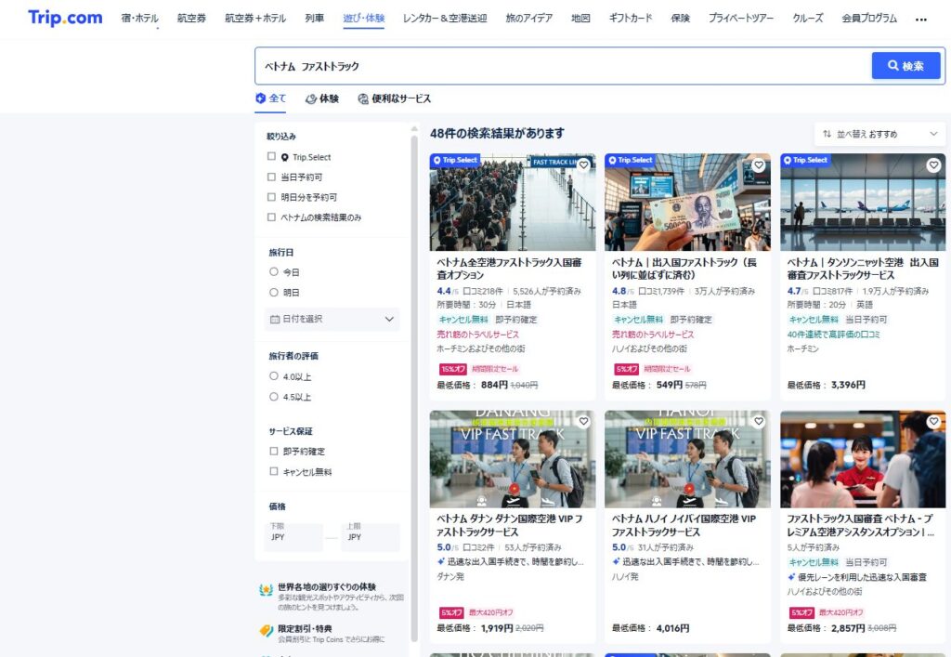Go to レンタカー＆空港送迎 in the top menu
The height and width of the screenshot is (657, 951).
(x=444, y=19)
